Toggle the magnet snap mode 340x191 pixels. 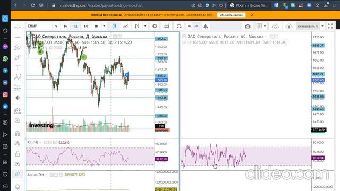pos(18,133)
